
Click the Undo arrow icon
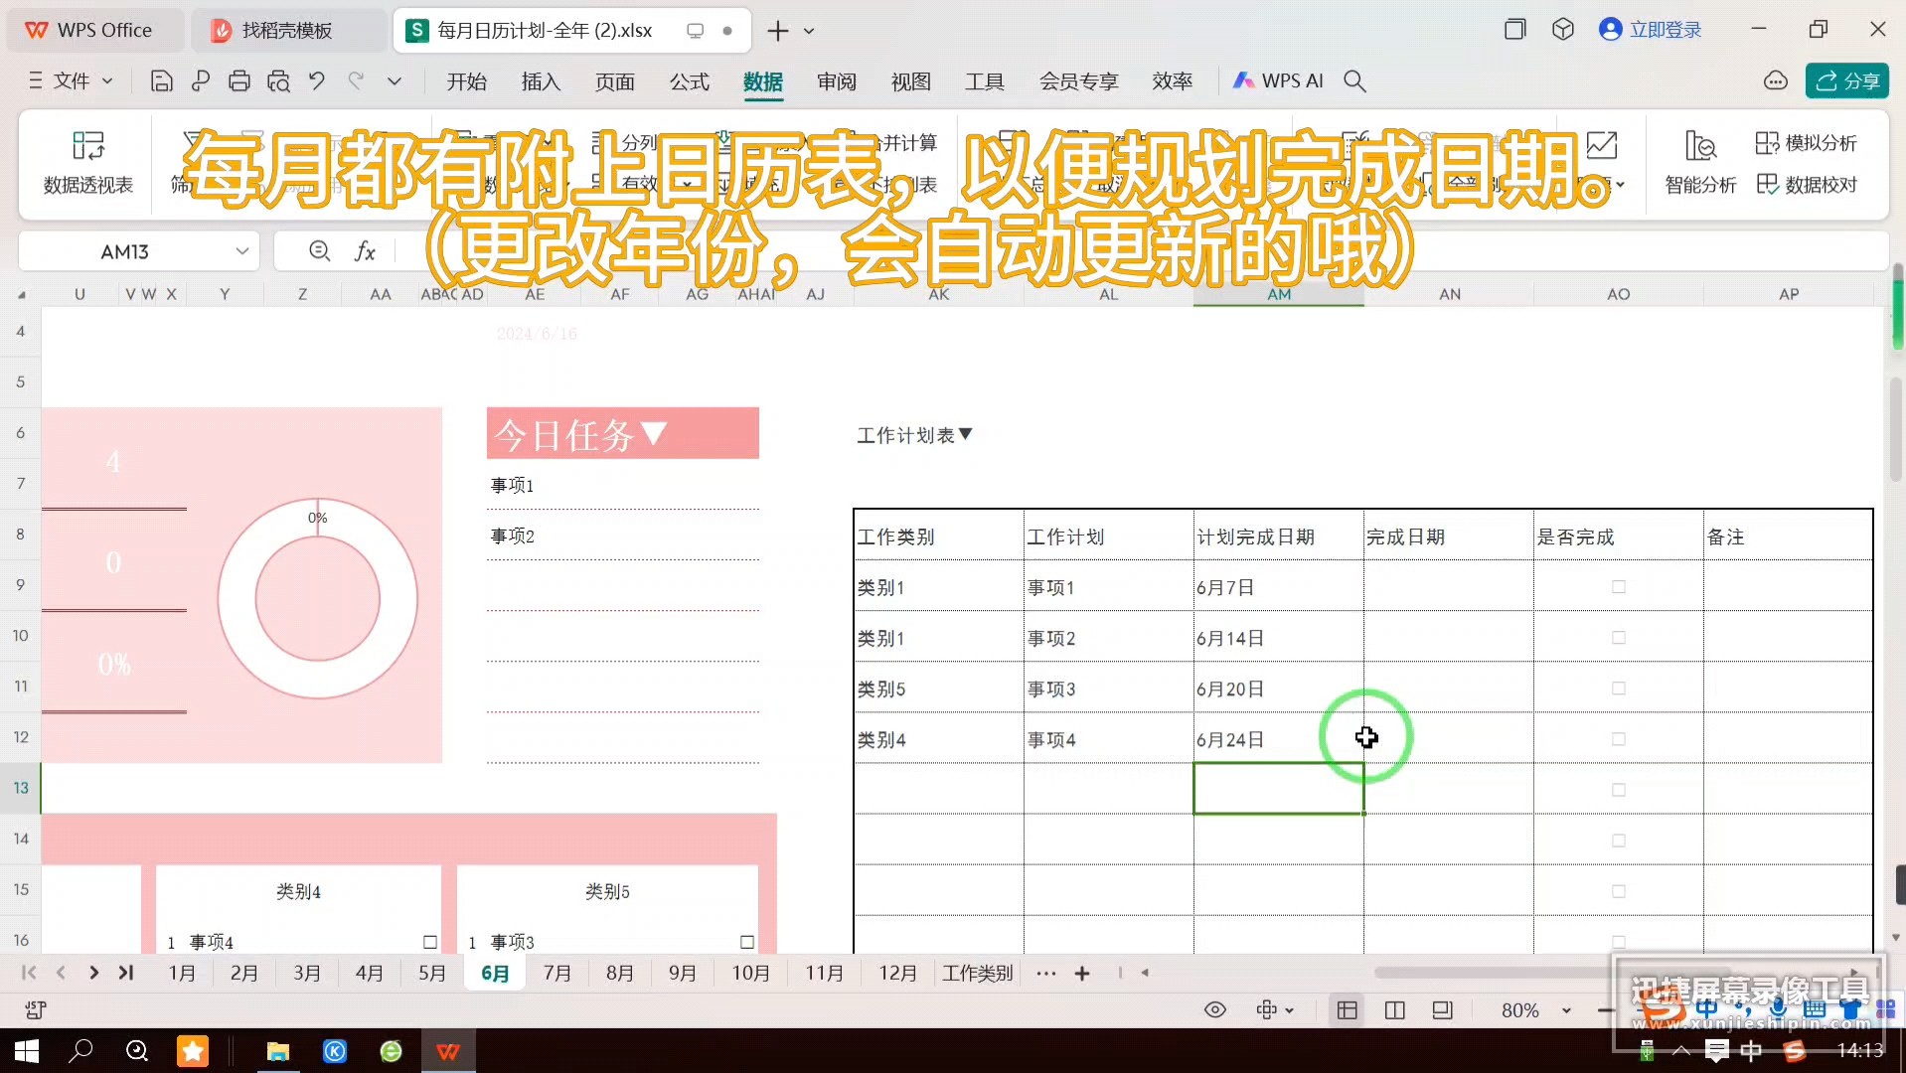tap(317, 80)
